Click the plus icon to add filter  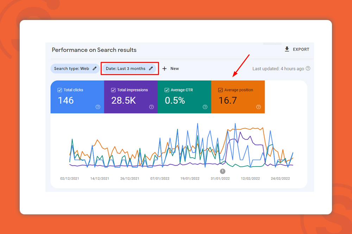[x=164, y=69]
